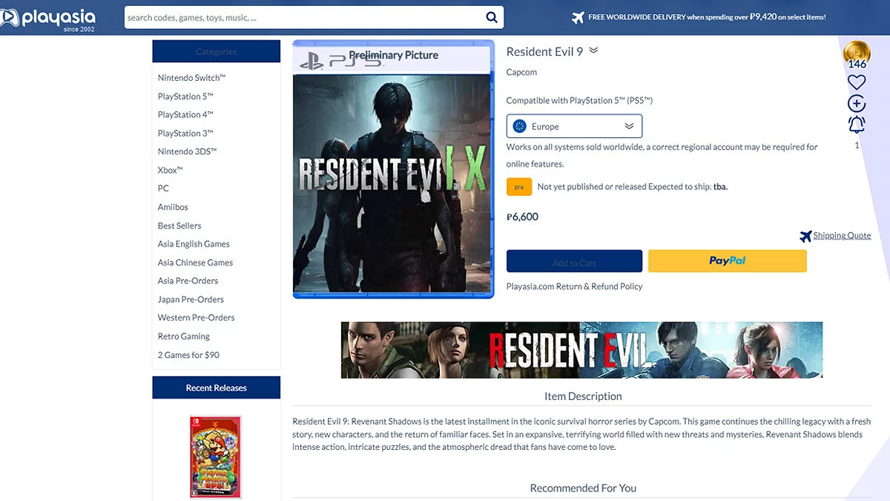Click the plus circle icon
Screen dimensions: 890x501
857,103
